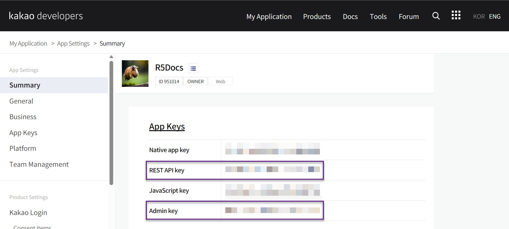This screenshot has height=229, width=509.
Task: Open the Forum menu
Action: pyautogui.click(x=409, y=17)
